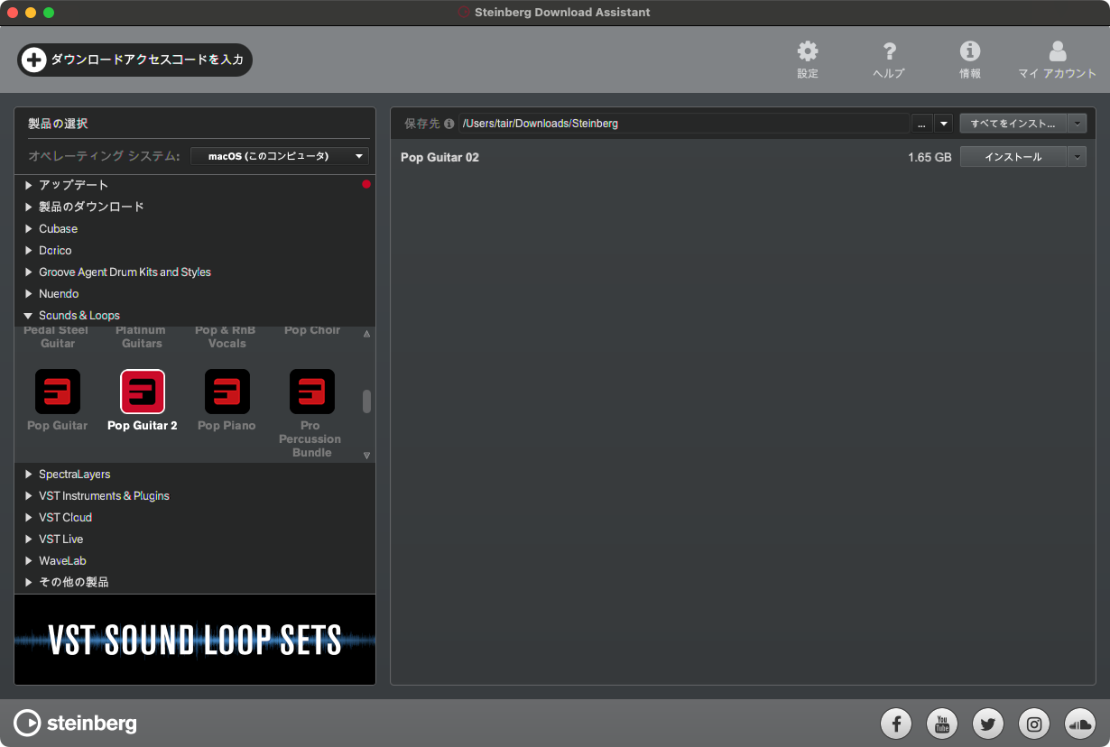Select the Pop Guitar product icon

pyautogui.click(x=58, y=392)
